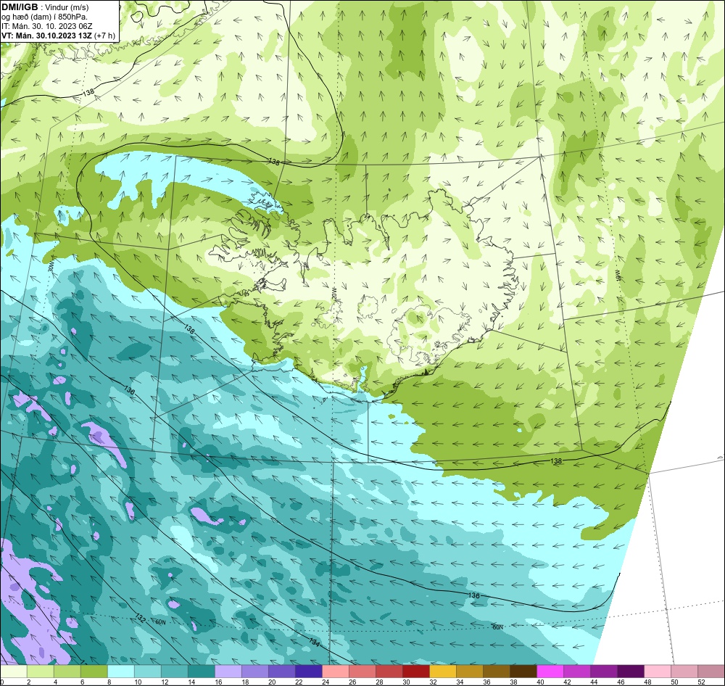Select the dark teal swatch between 14 and 16
Screen dimensions: 725x686
point(202,670)
